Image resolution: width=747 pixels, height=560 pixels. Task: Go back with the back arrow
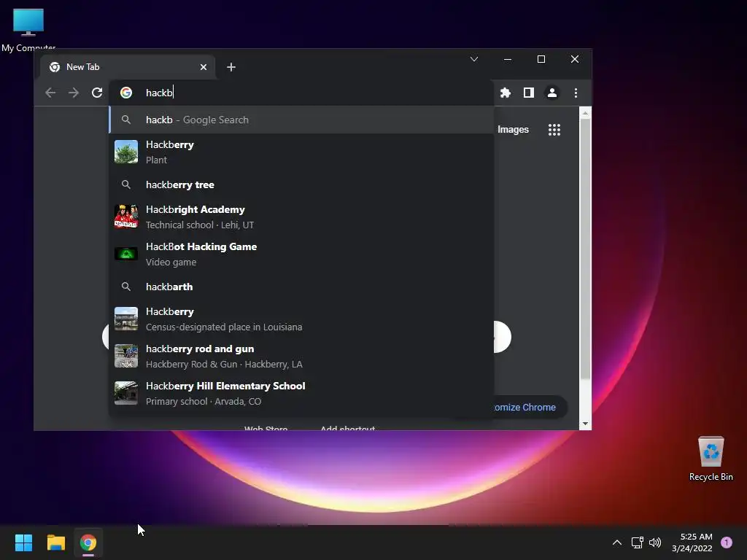tap(50, 93)
